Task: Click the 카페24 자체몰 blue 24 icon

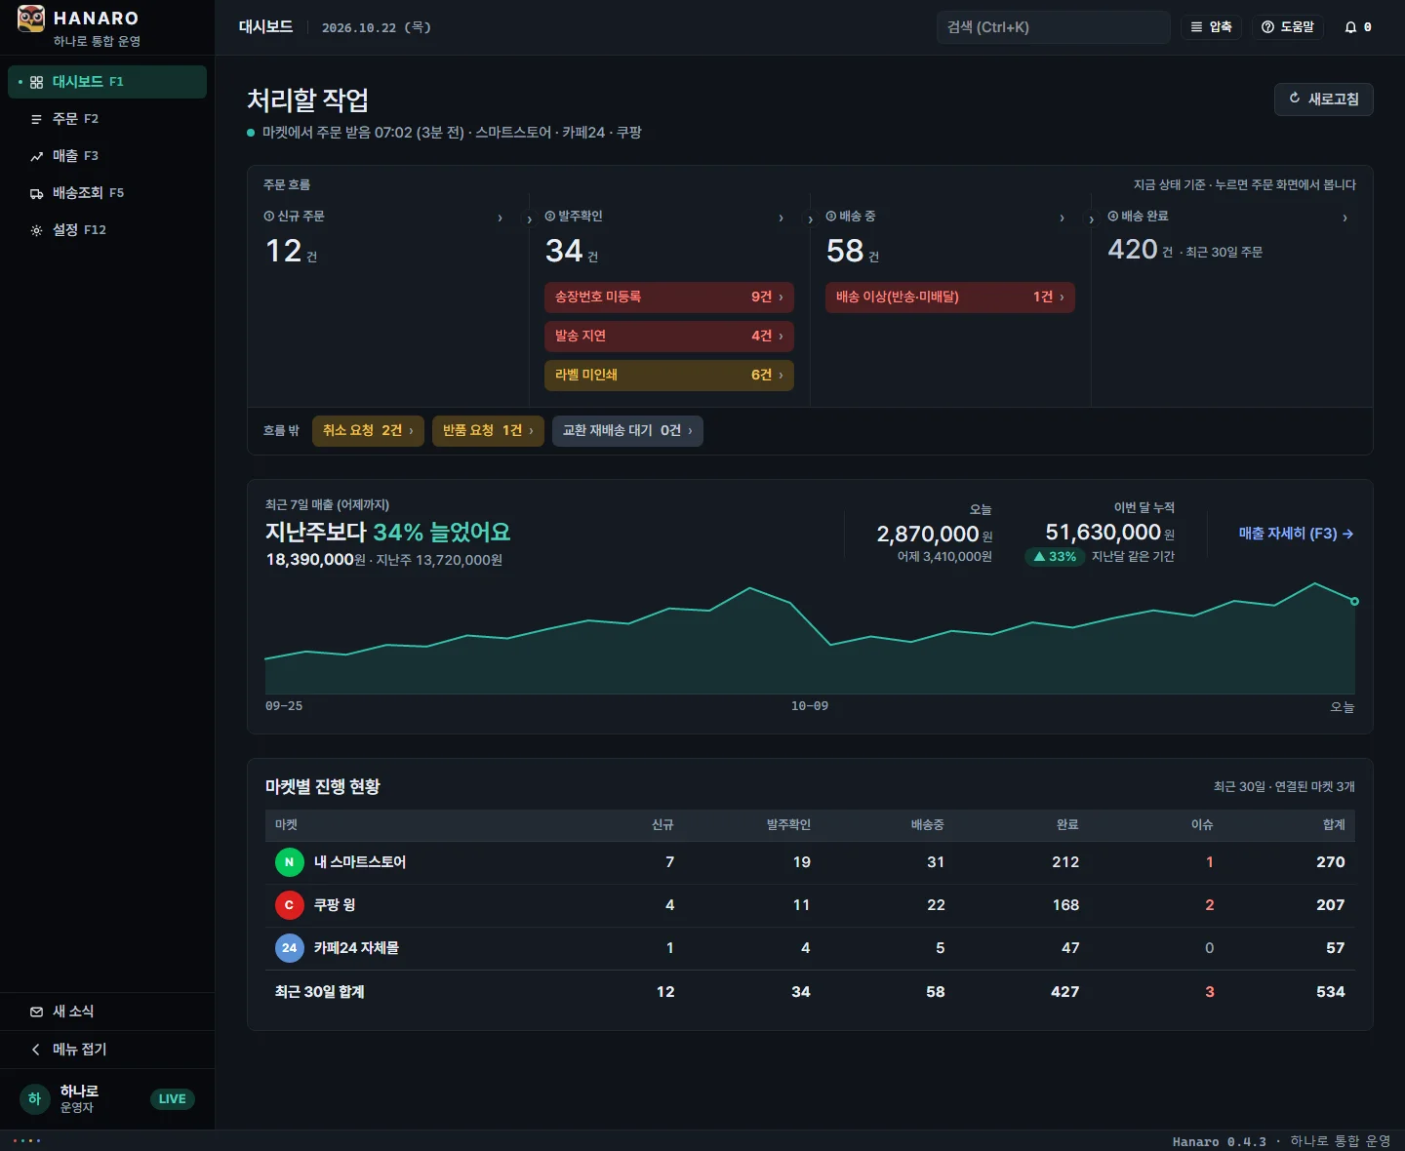Action: coord(289,948)
